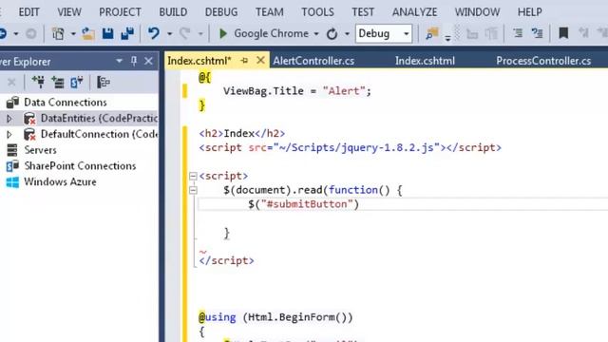Click the Comment Selection toolbar icon

pyautogui.click(x=538, y=34)
